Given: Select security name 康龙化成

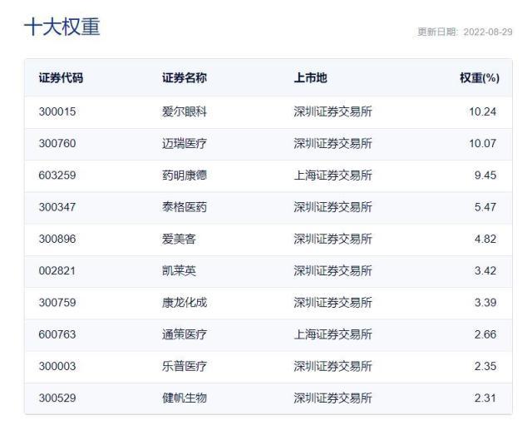Looking at the screenshot, I should coord(185,303).
